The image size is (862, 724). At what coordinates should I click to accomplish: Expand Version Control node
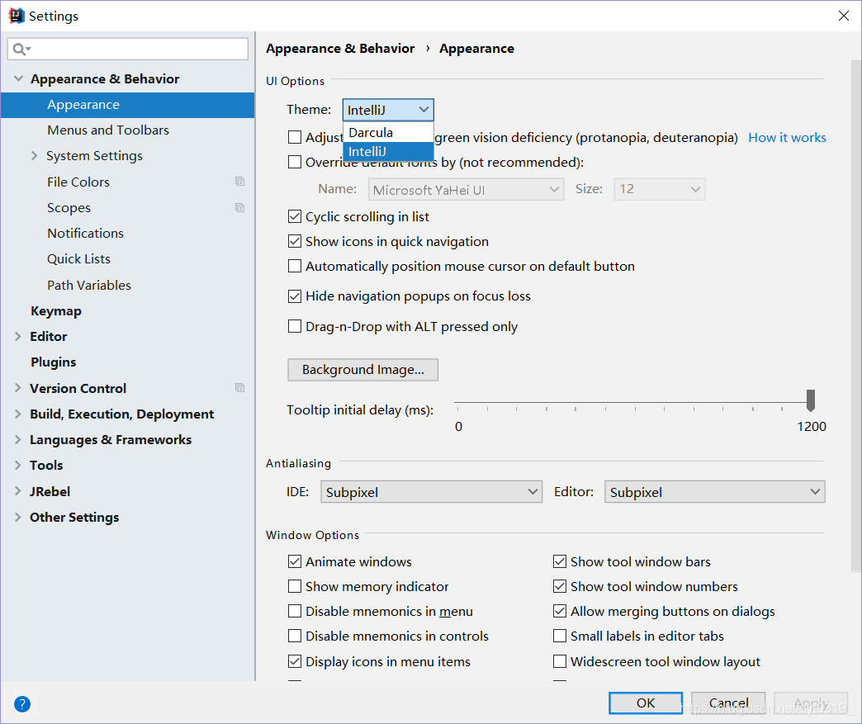[x=17, y=387]
